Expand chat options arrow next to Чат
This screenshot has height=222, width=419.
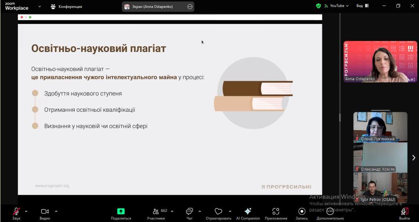(200, 211)
